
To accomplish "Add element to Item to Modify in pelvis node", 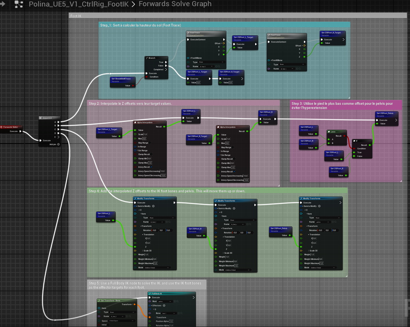I will click(x=319, y=206).
